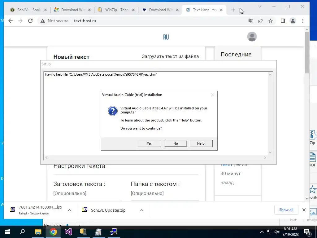Click the RU language link
Viewport: 317px width, 238px height.
[166, 37]
